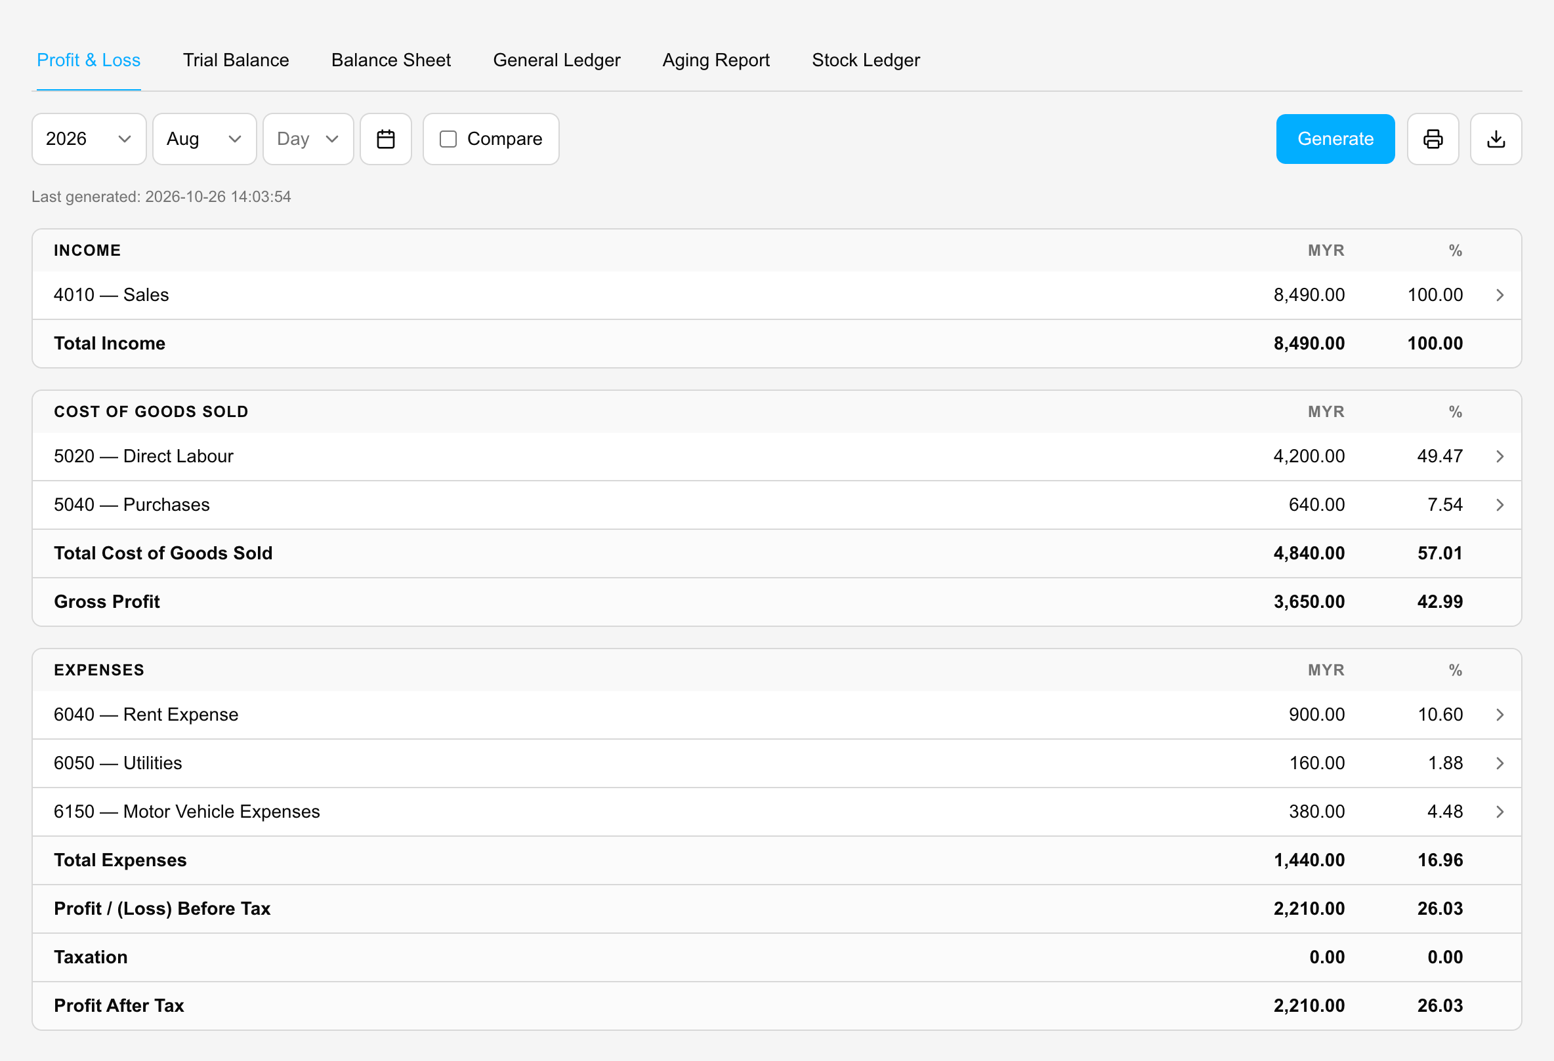Select the '4010 — Sales' account label
The width and height of the screenshot is (1554, 1061).
(111, 295)
